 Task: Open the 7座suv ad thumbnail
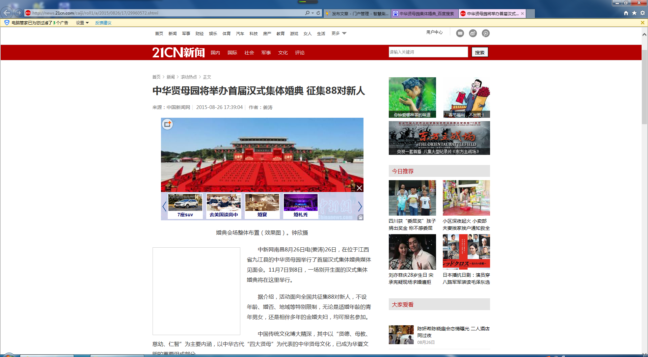click(185, 206)
